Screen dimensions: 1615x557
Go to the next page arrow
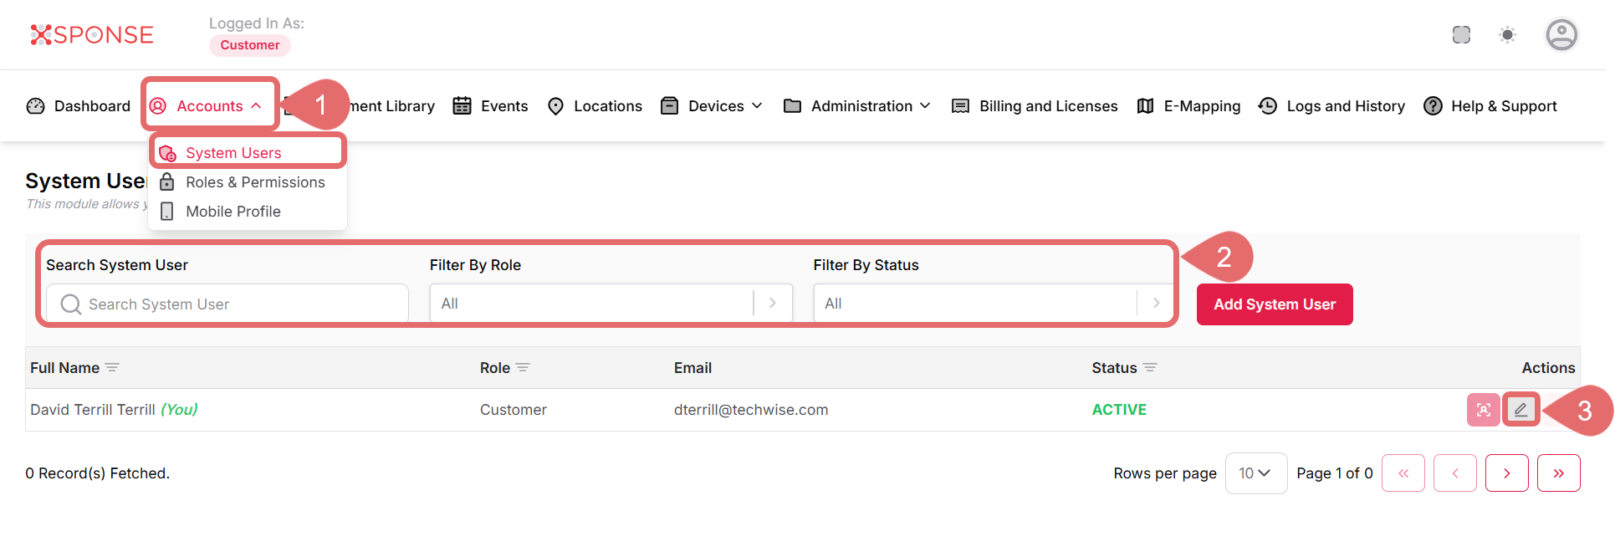(x=1506, y=473)
